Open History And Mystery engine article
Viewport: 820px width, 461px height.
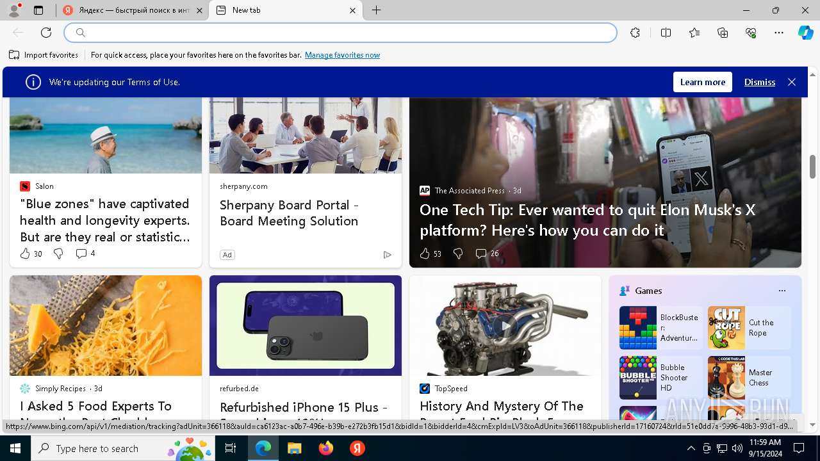pyautogui.click(x=502, y=406)
